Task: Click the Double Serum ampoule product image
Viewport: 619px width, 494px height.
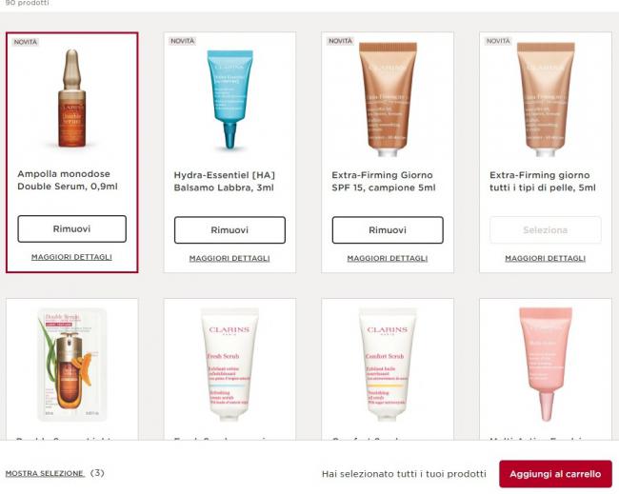Action: point(71,99)
